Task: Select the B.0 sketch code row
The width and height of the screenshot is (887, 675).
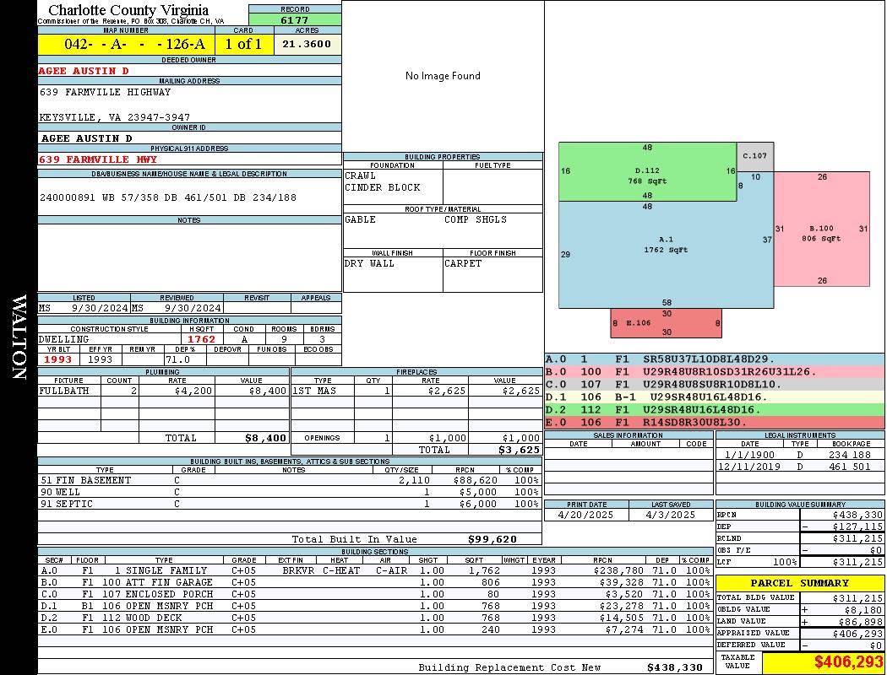Action: point(715,372)
